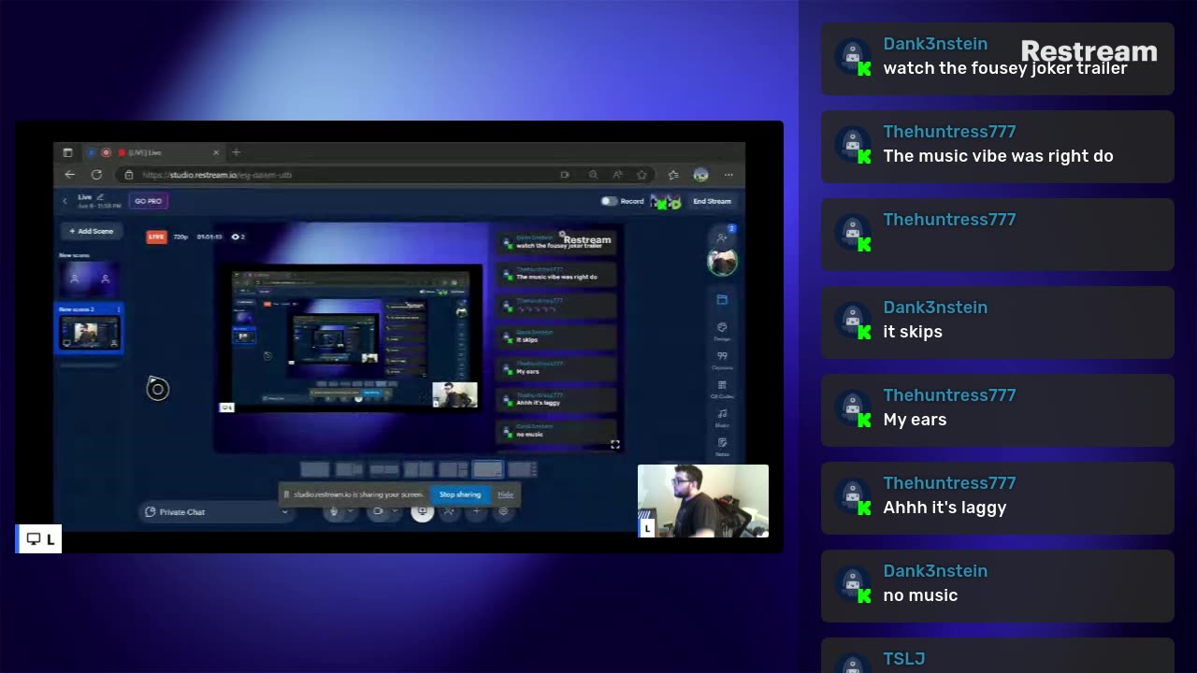The width and height of the screenshot is (1197, 673).
Task: Click the add guest button in bottom bar
Action: (449, 511)
